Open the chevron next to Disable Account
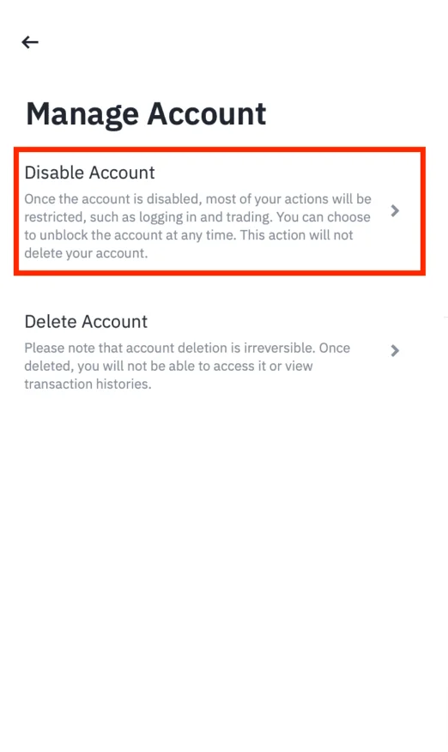 [395, 210]
